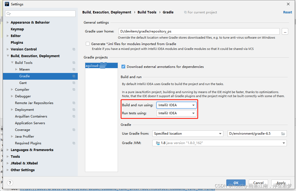Click the Reset link
The width and height of the screenshot is (296, 191).
click(x=287, y=12)
